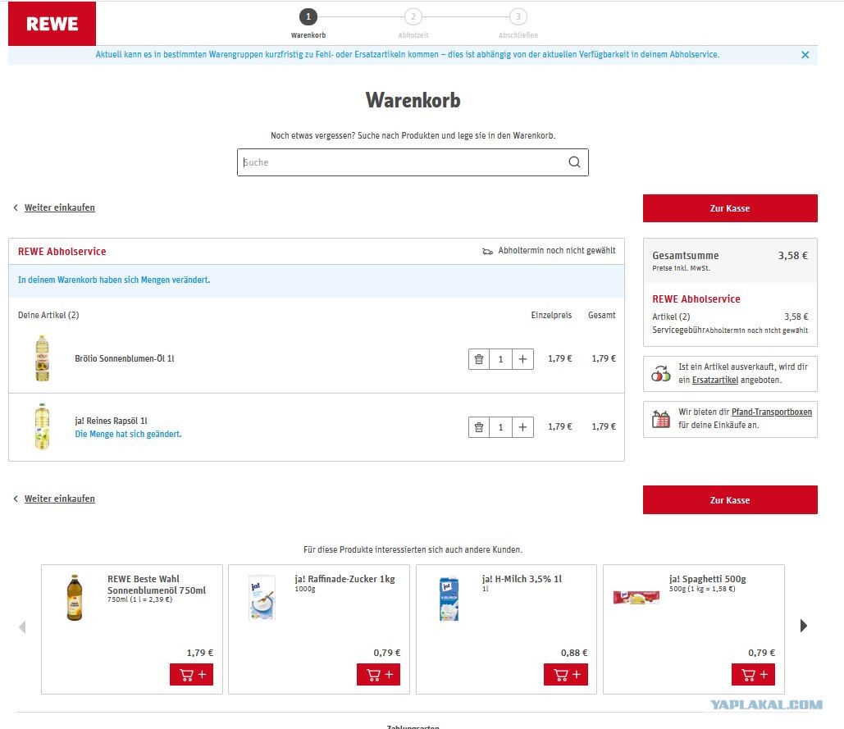Click the Gesamtsumme 3,58 € amount
The width and height of the screenshot is (844, 729).
(x=793, y=256)
